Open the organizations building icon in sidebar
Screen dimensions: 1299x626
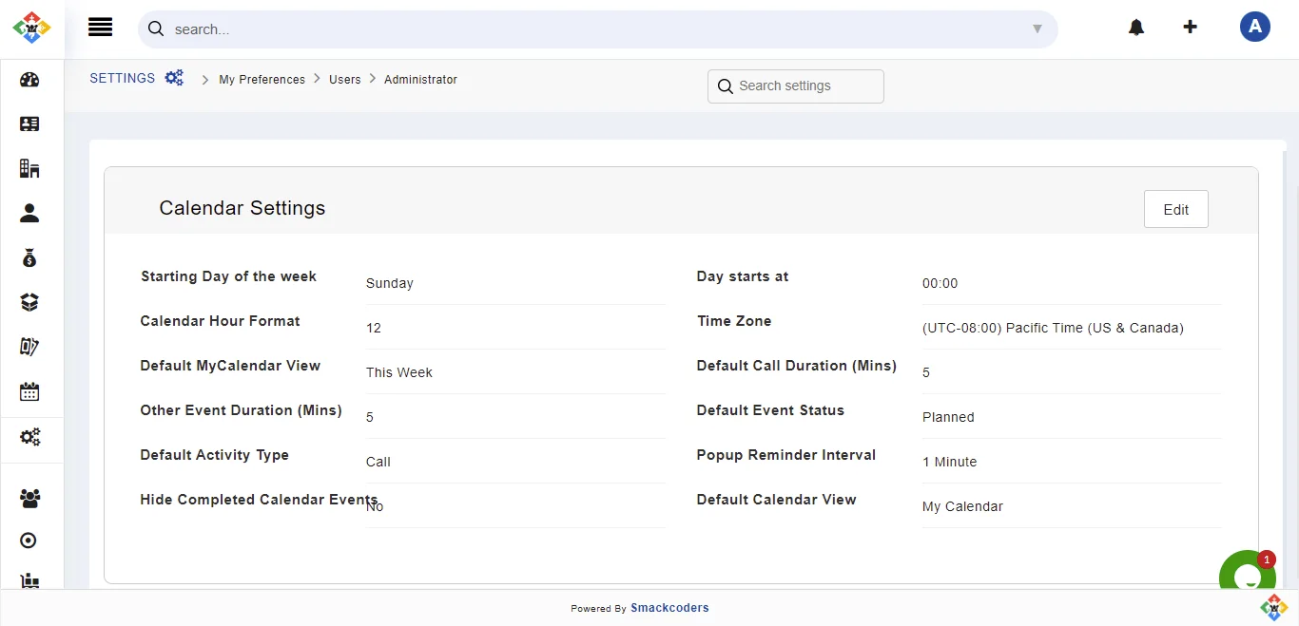click(29, 169)
